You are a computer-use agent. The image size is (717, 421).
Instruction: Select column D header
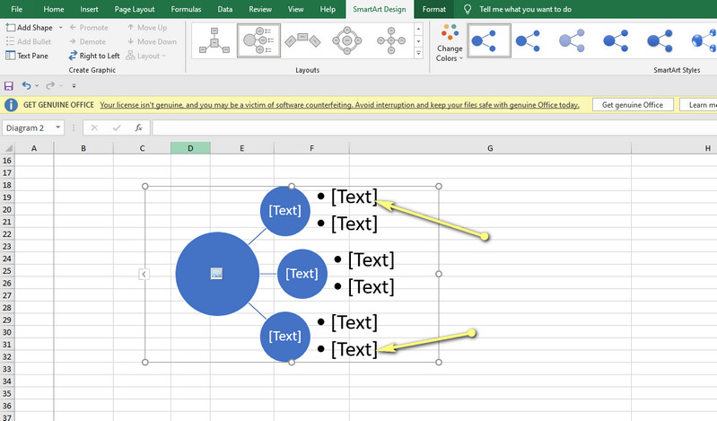[x=190, y=148]
